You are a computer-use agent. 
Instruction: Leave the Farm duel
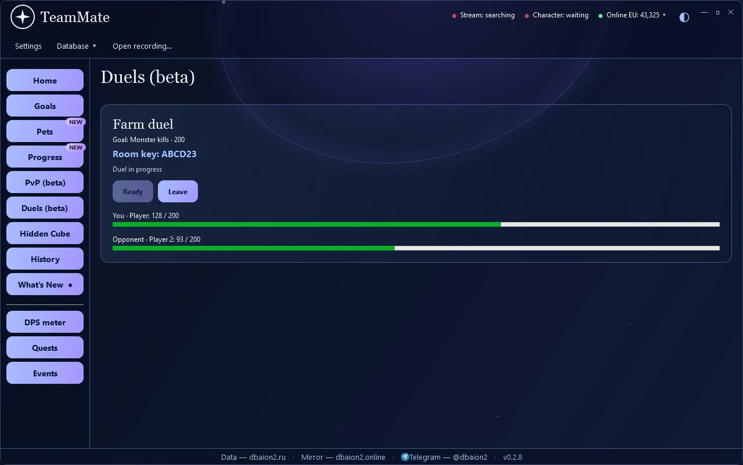click(178, 191)
